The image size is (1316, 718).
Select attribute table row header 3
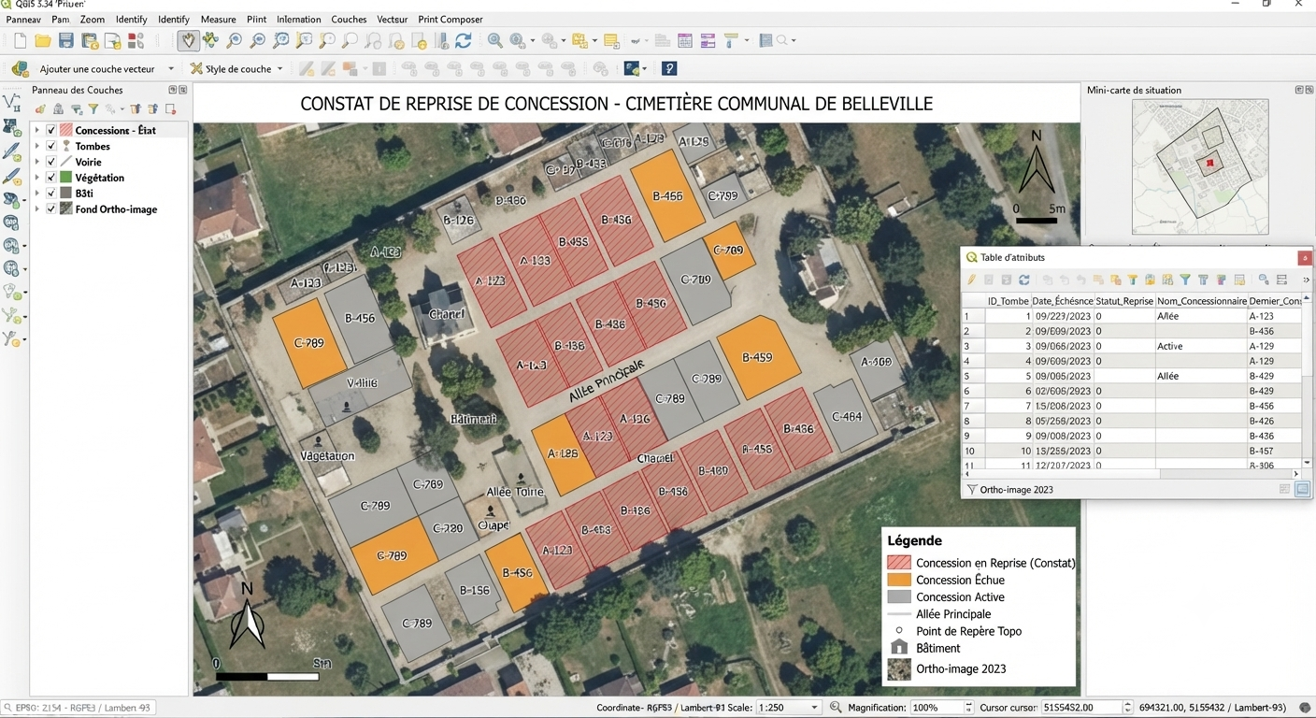974,346
